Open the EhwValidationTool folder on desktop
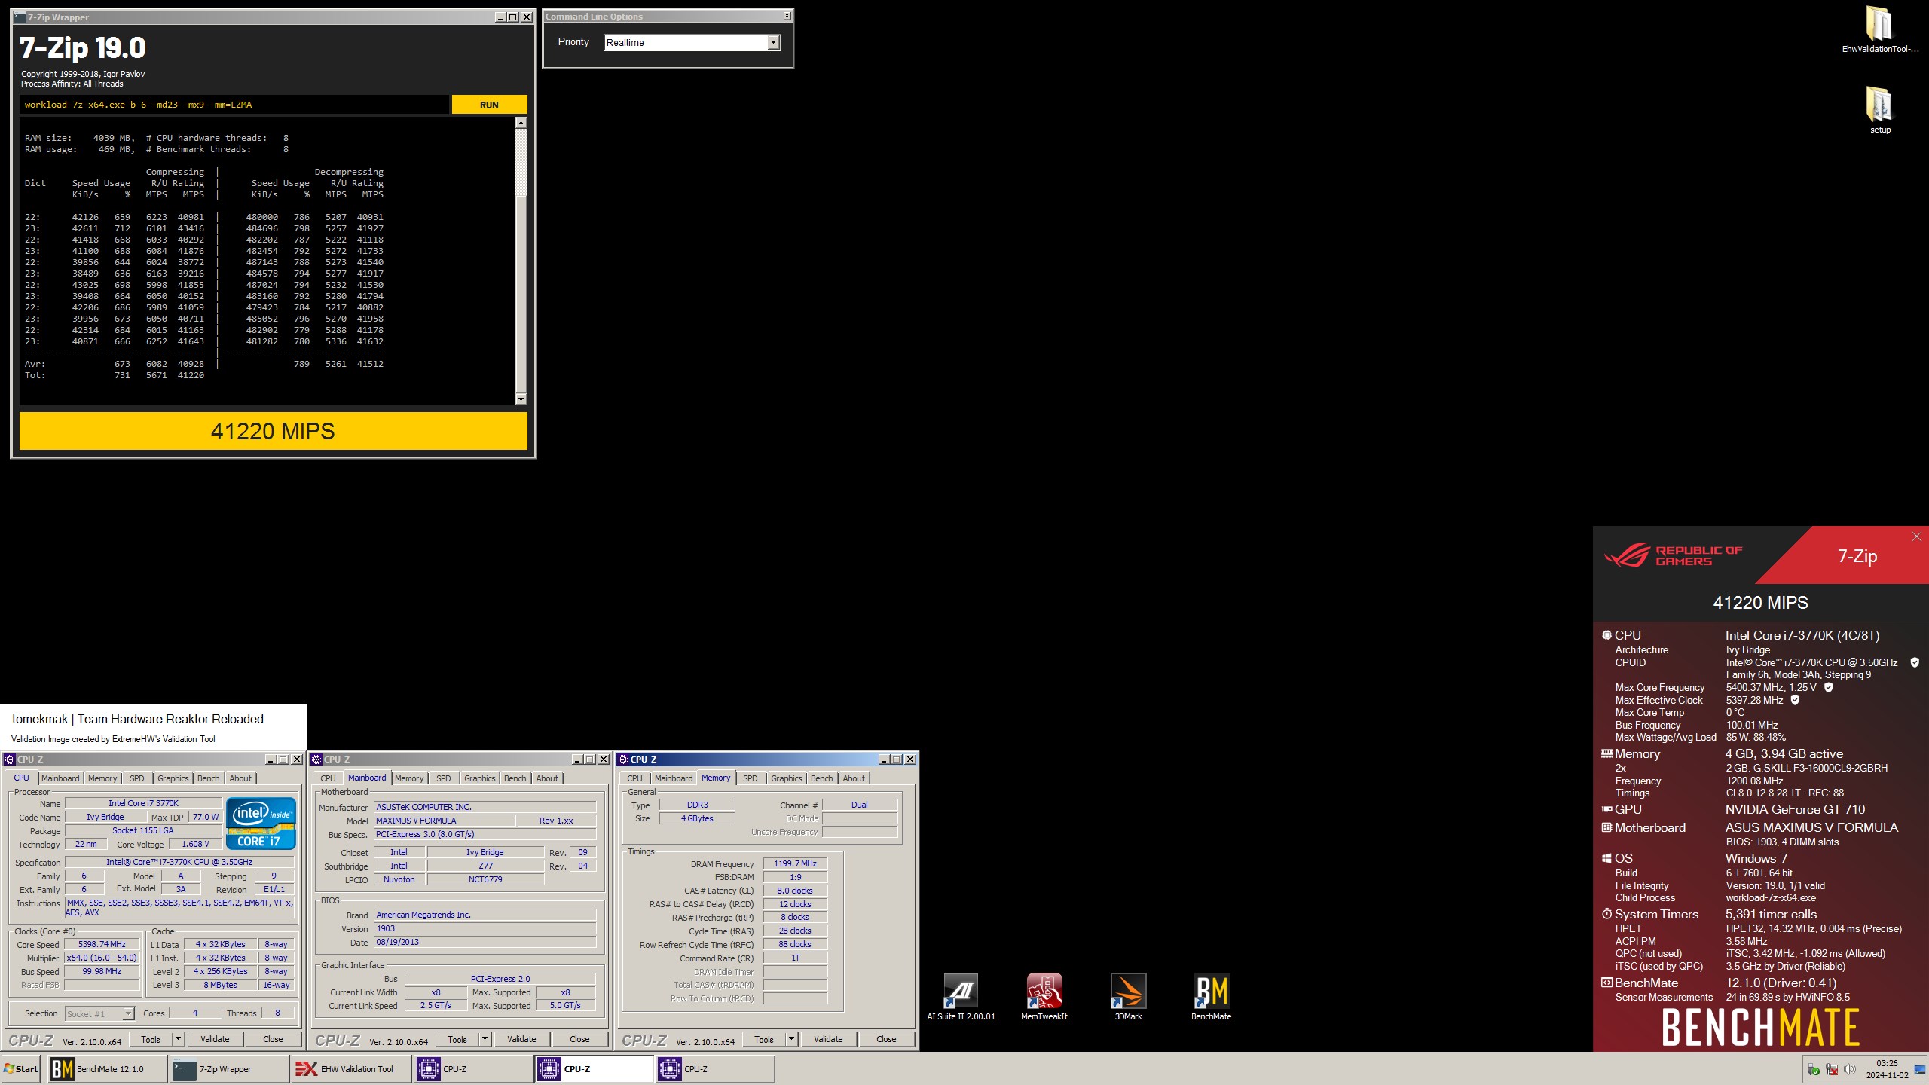 pyautogui.click(x=1879, y=29)
